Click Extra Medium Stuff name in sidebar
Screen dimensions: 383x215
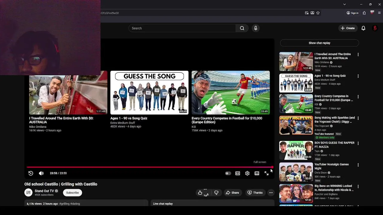(325, 80)
